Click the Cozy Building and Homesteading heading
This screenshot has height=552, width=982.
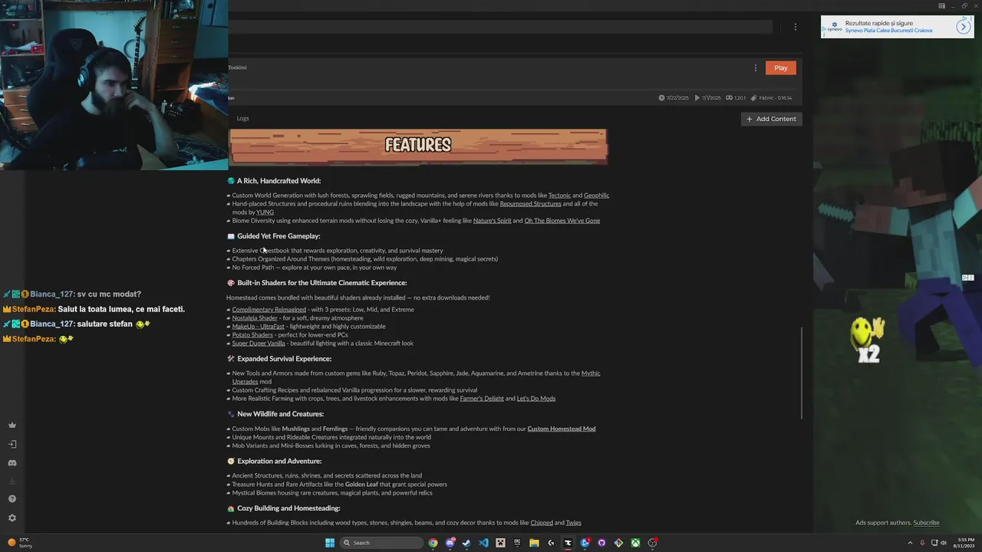pyautogui.click(x=288, y=508)
